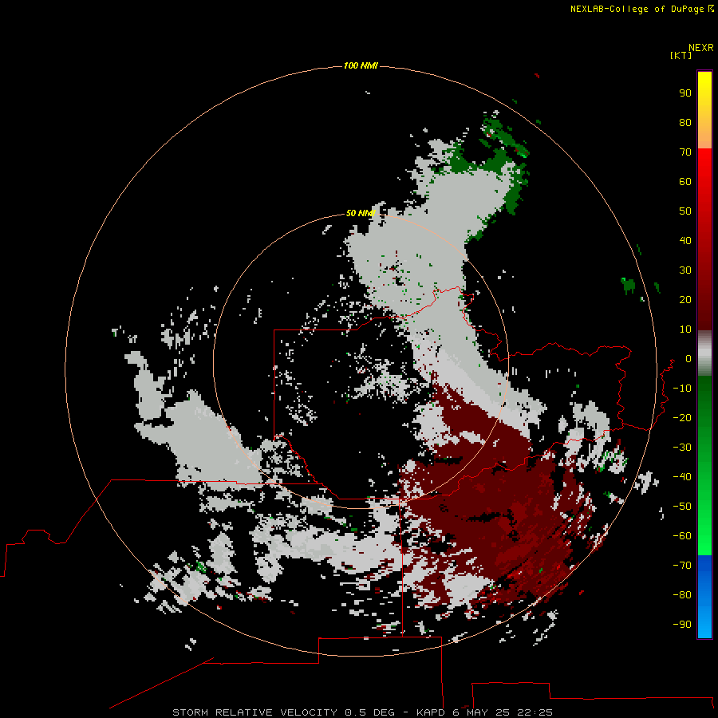Click the KAPD station identifier in caption
This screenshot has width=718, height=718.
(431, 712)
